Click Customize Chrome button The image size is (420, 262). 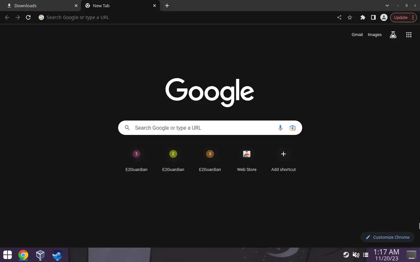[388, 237]
